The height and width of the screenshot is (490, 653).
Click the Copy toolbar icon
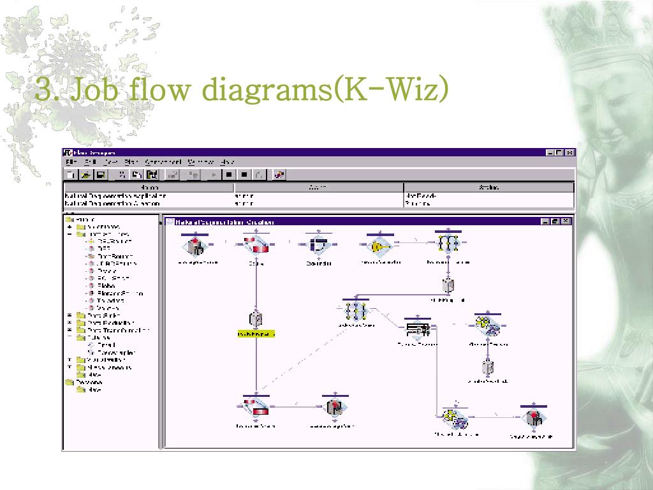[x=137, y=175]
